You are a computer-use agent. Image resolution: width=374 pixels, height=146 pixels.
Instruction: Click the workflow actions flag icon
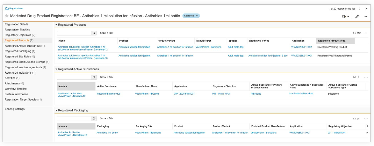point(344,17)
